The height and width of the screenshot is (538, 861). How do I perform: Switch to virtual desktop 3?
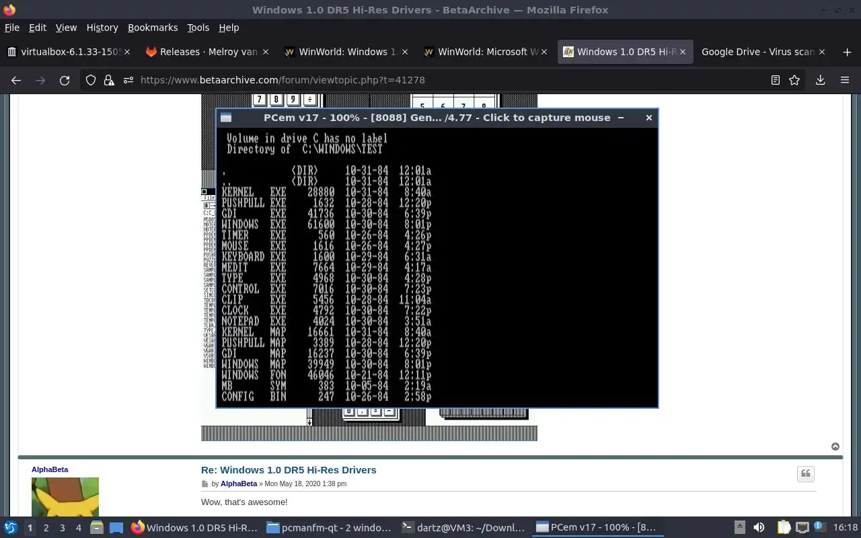pos(62,528)
